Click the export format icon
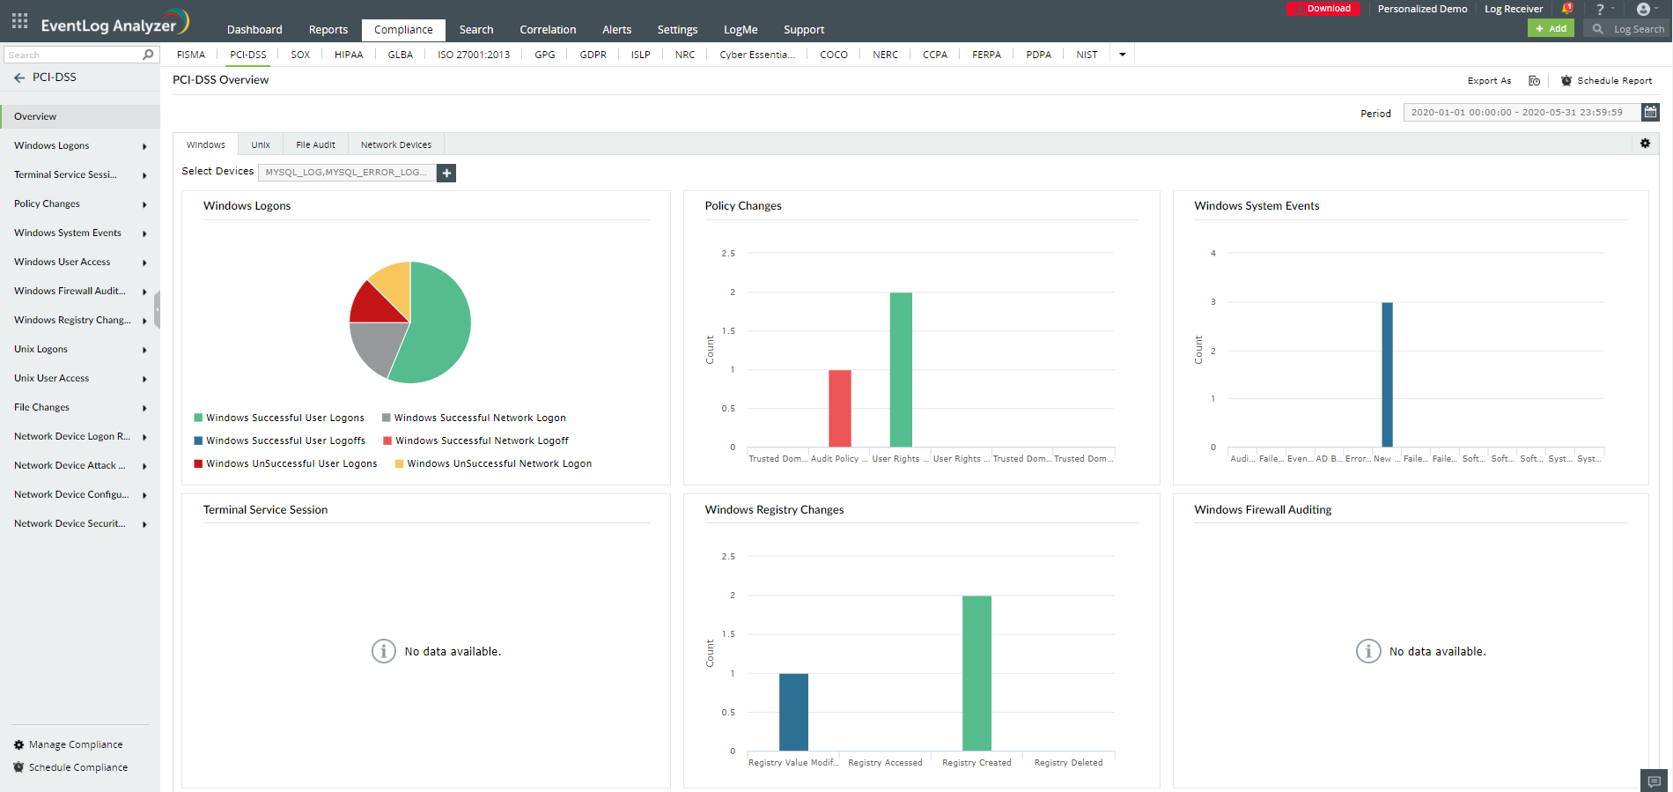 [1534, 80]
